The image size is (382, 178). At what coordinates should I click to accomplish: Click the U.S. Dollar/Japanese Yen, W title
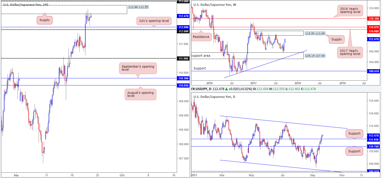point(215,5)
